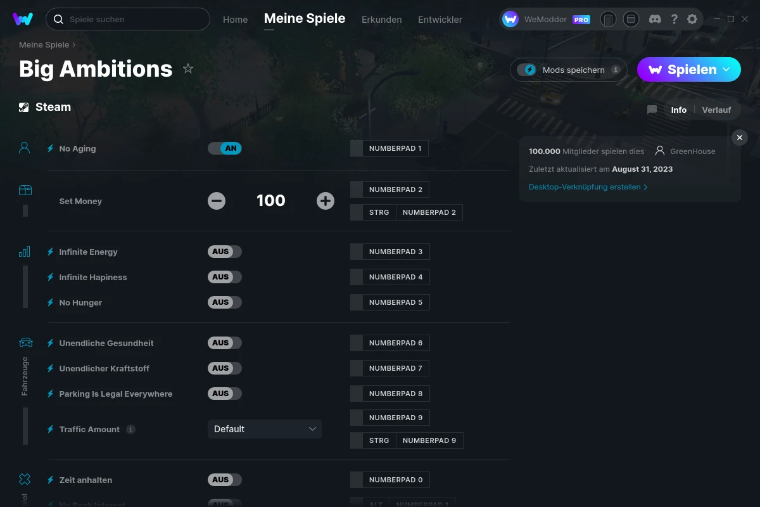
Task: Click the Meine Spiele breadcrumb
Action: click(x=44, y=44)
